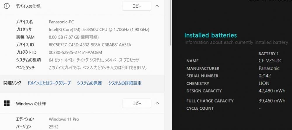Open the システムの保護 link
This screenshot has width=292, height=130.
[89, 83]
